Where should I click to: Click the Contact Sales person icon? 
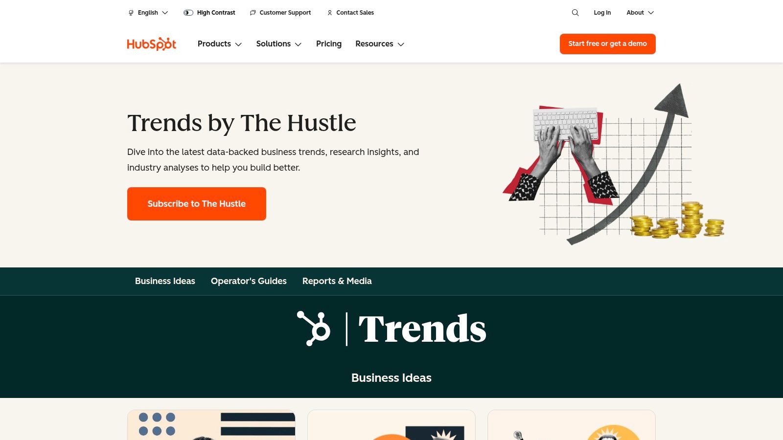(x=330, y=13)
